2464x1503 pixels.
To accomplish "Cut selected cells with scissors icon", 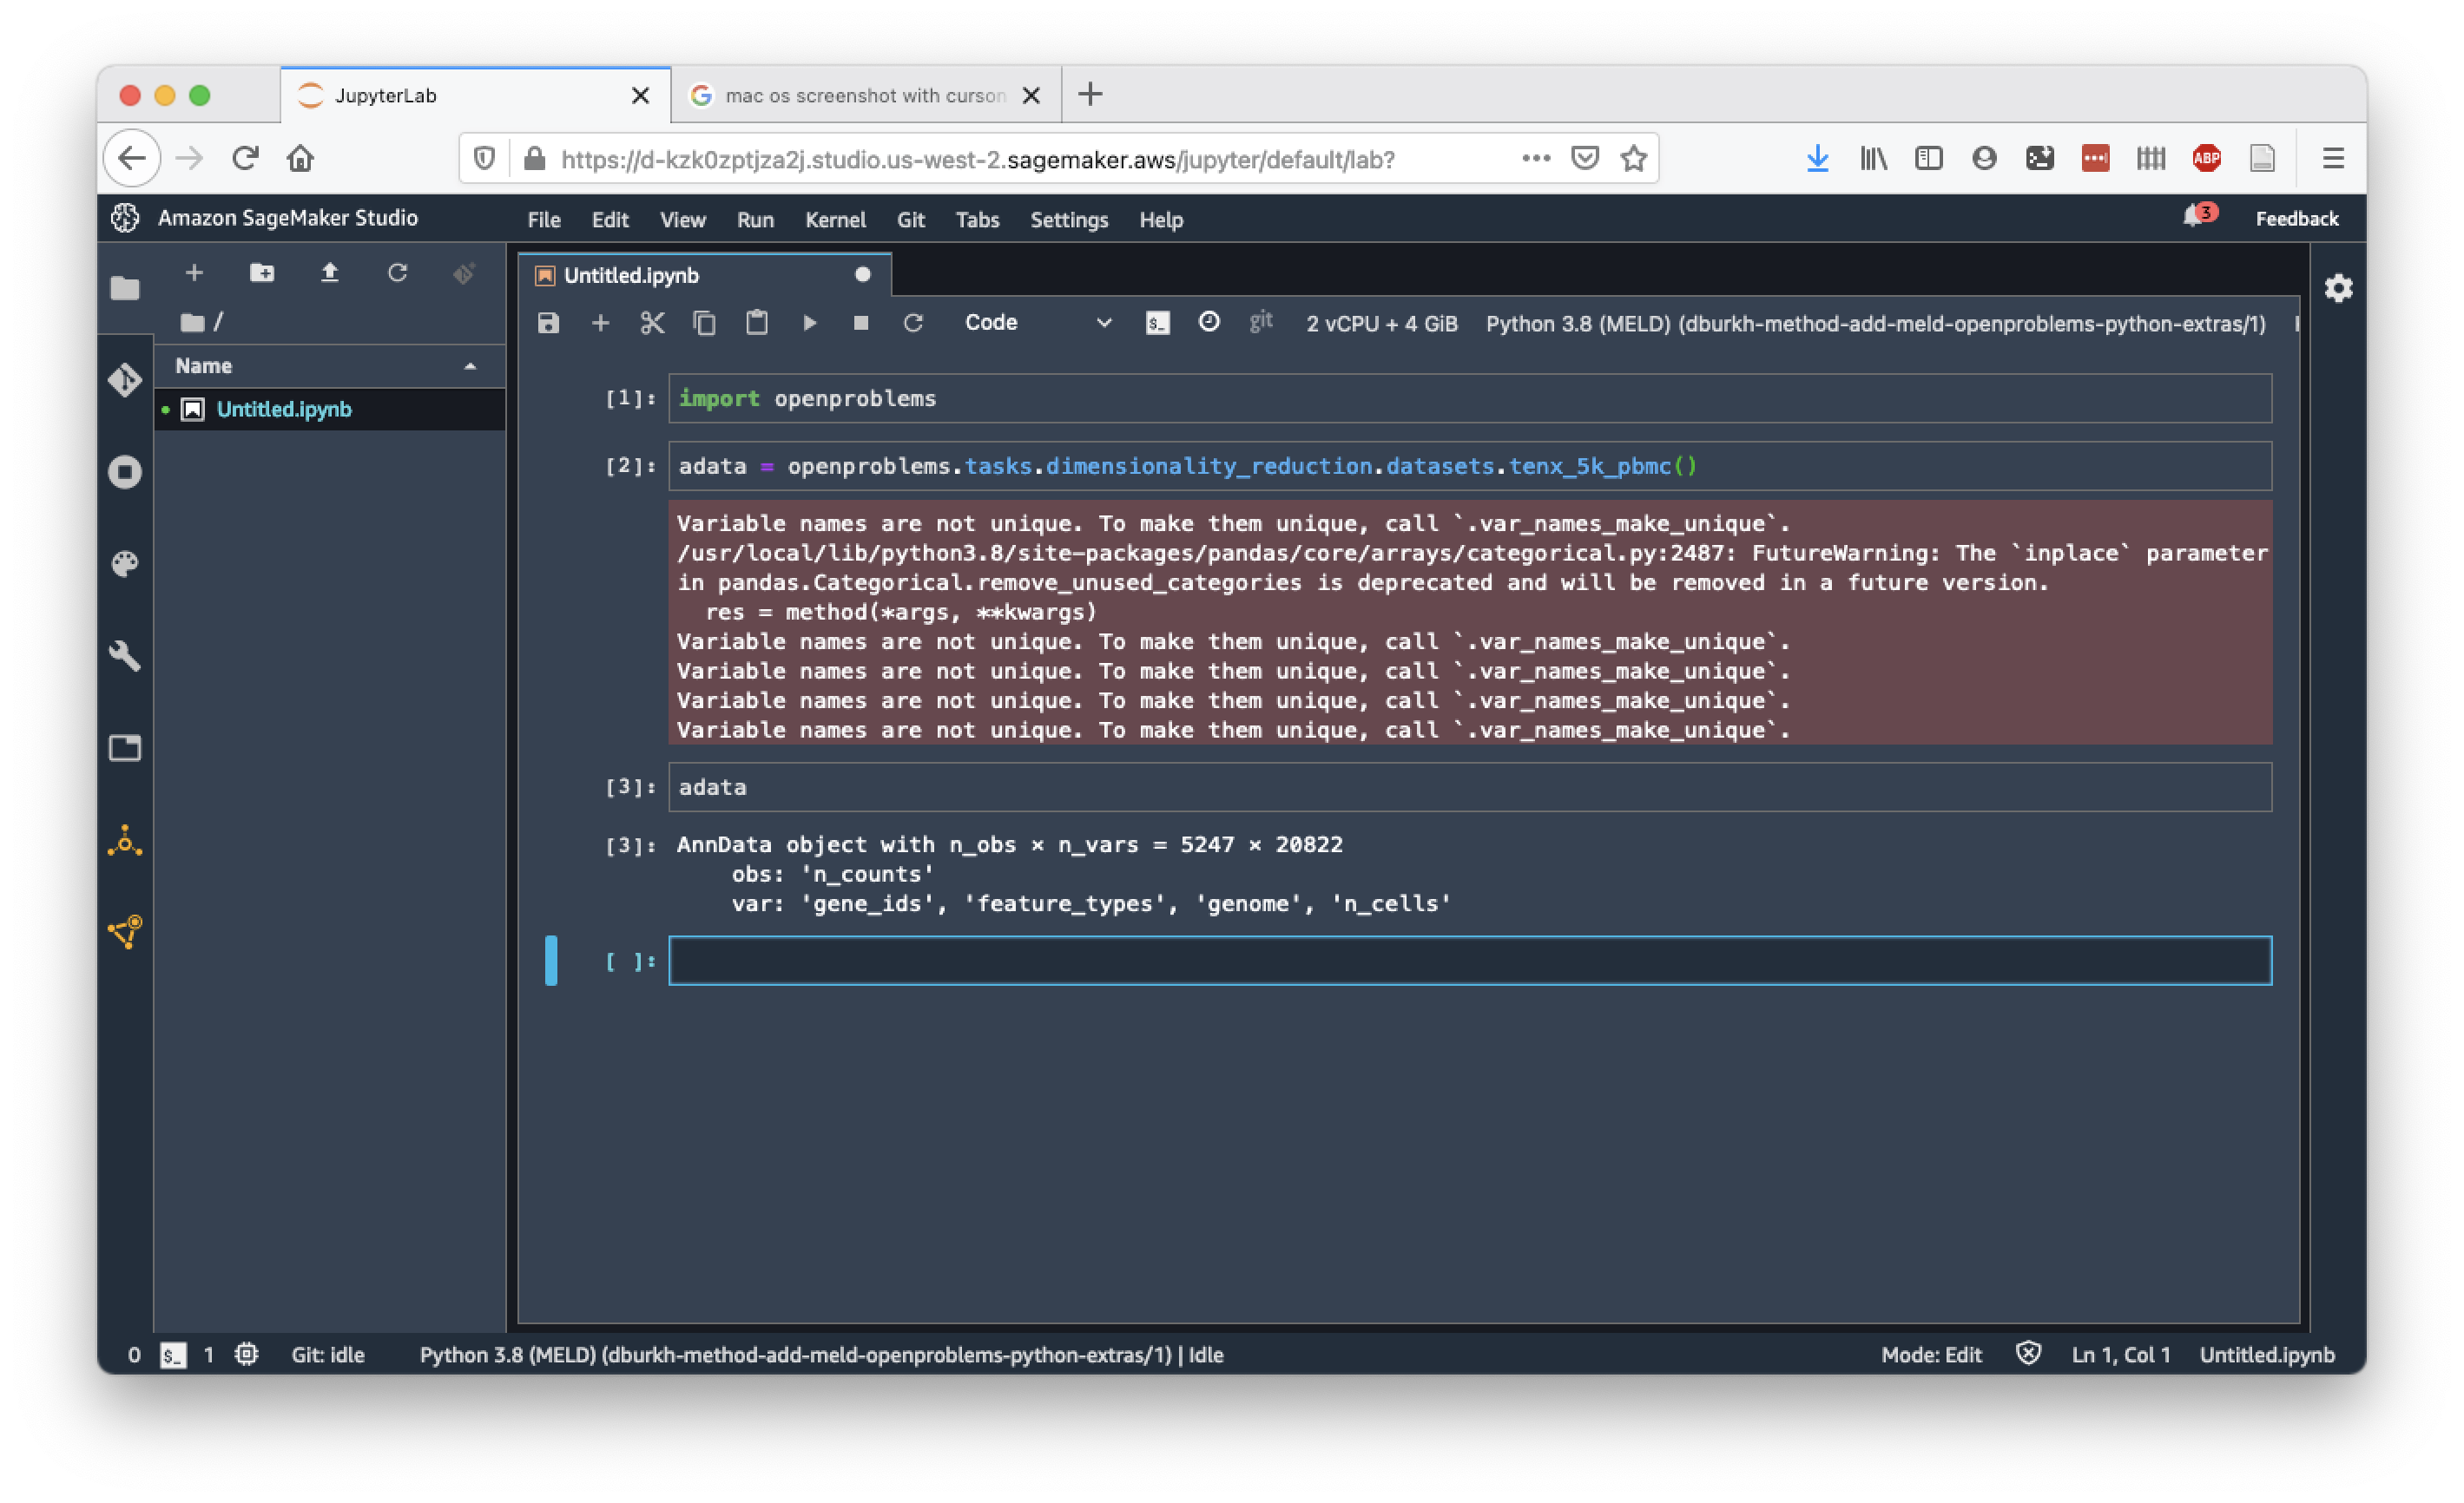I will [x=652, y=323].
